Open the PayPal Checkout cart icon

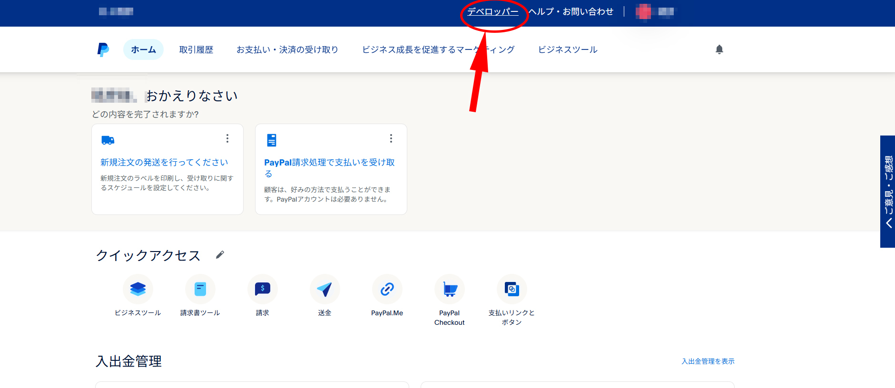click(450, 289)
